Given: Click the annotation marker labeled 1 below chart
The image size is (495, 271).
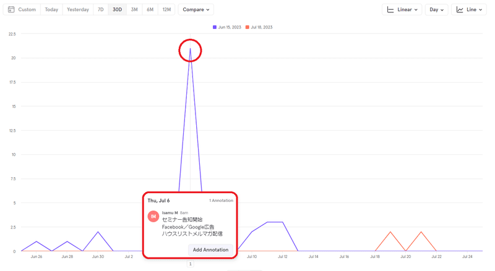Looking at the screenshot, I should 190,264.
